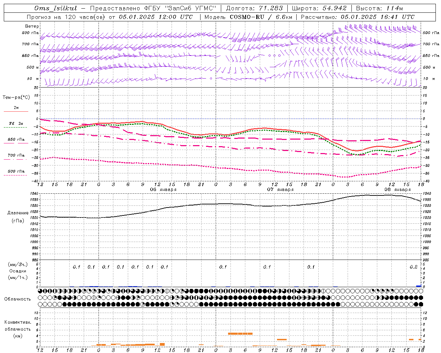Viewport: 441px width, 353px height.
Task: Click the Широта: 54.942 value
Action: [x=319, y=8]
